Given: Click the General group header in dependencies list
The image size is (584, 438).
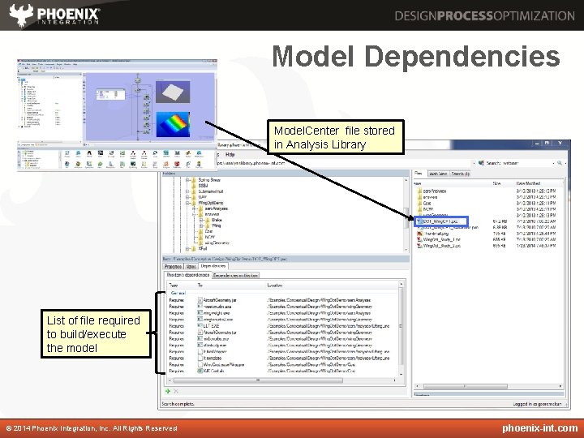Looking at the screenshot, I should 178,293.
